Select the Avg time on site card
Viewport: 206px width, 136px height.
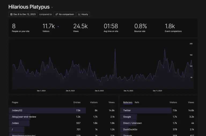(x=111, y=28)
